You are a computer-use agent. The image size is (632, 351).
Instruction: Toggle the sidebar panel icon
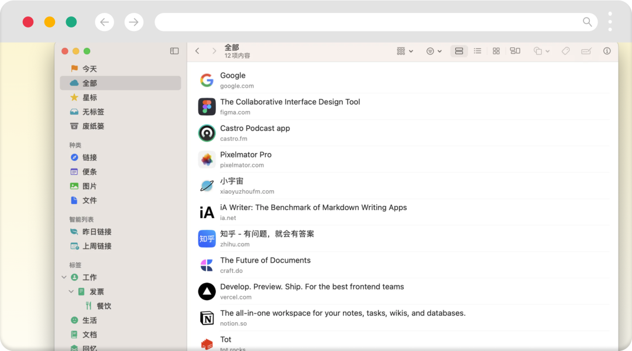(x=174, y=51)
